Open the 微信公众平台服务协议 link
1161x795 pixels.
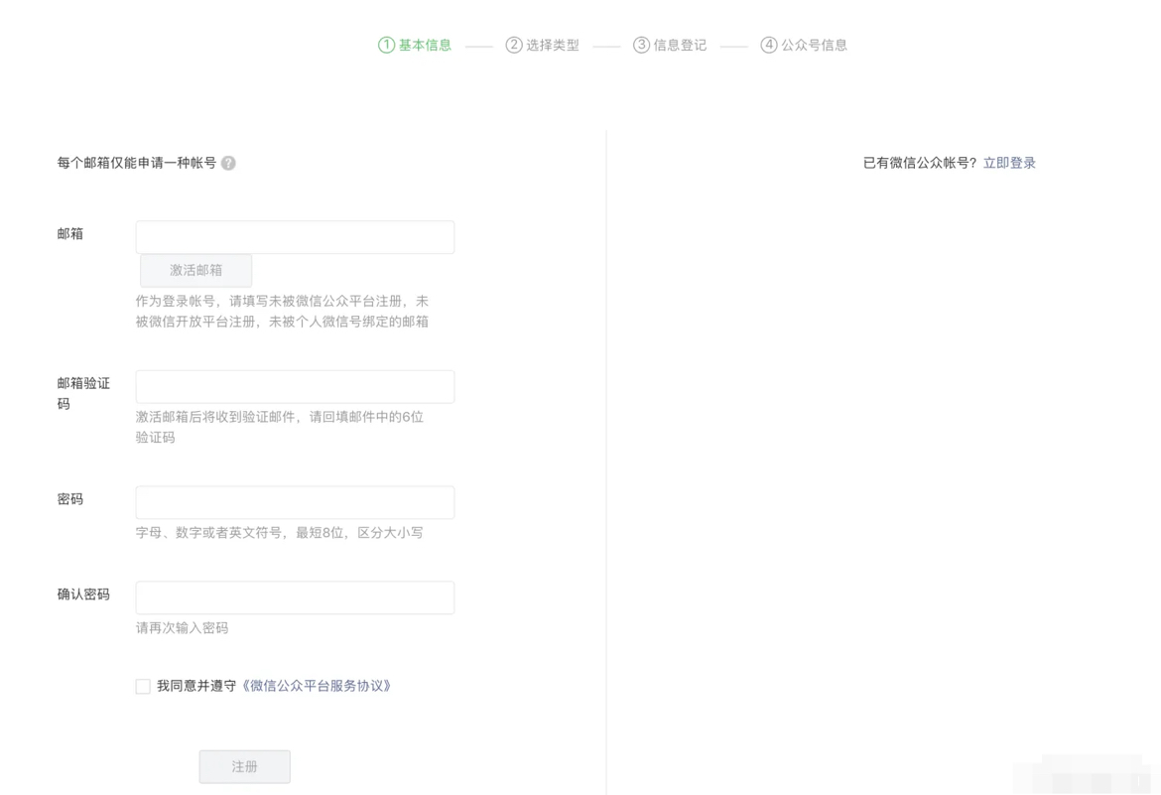(318, 686)
